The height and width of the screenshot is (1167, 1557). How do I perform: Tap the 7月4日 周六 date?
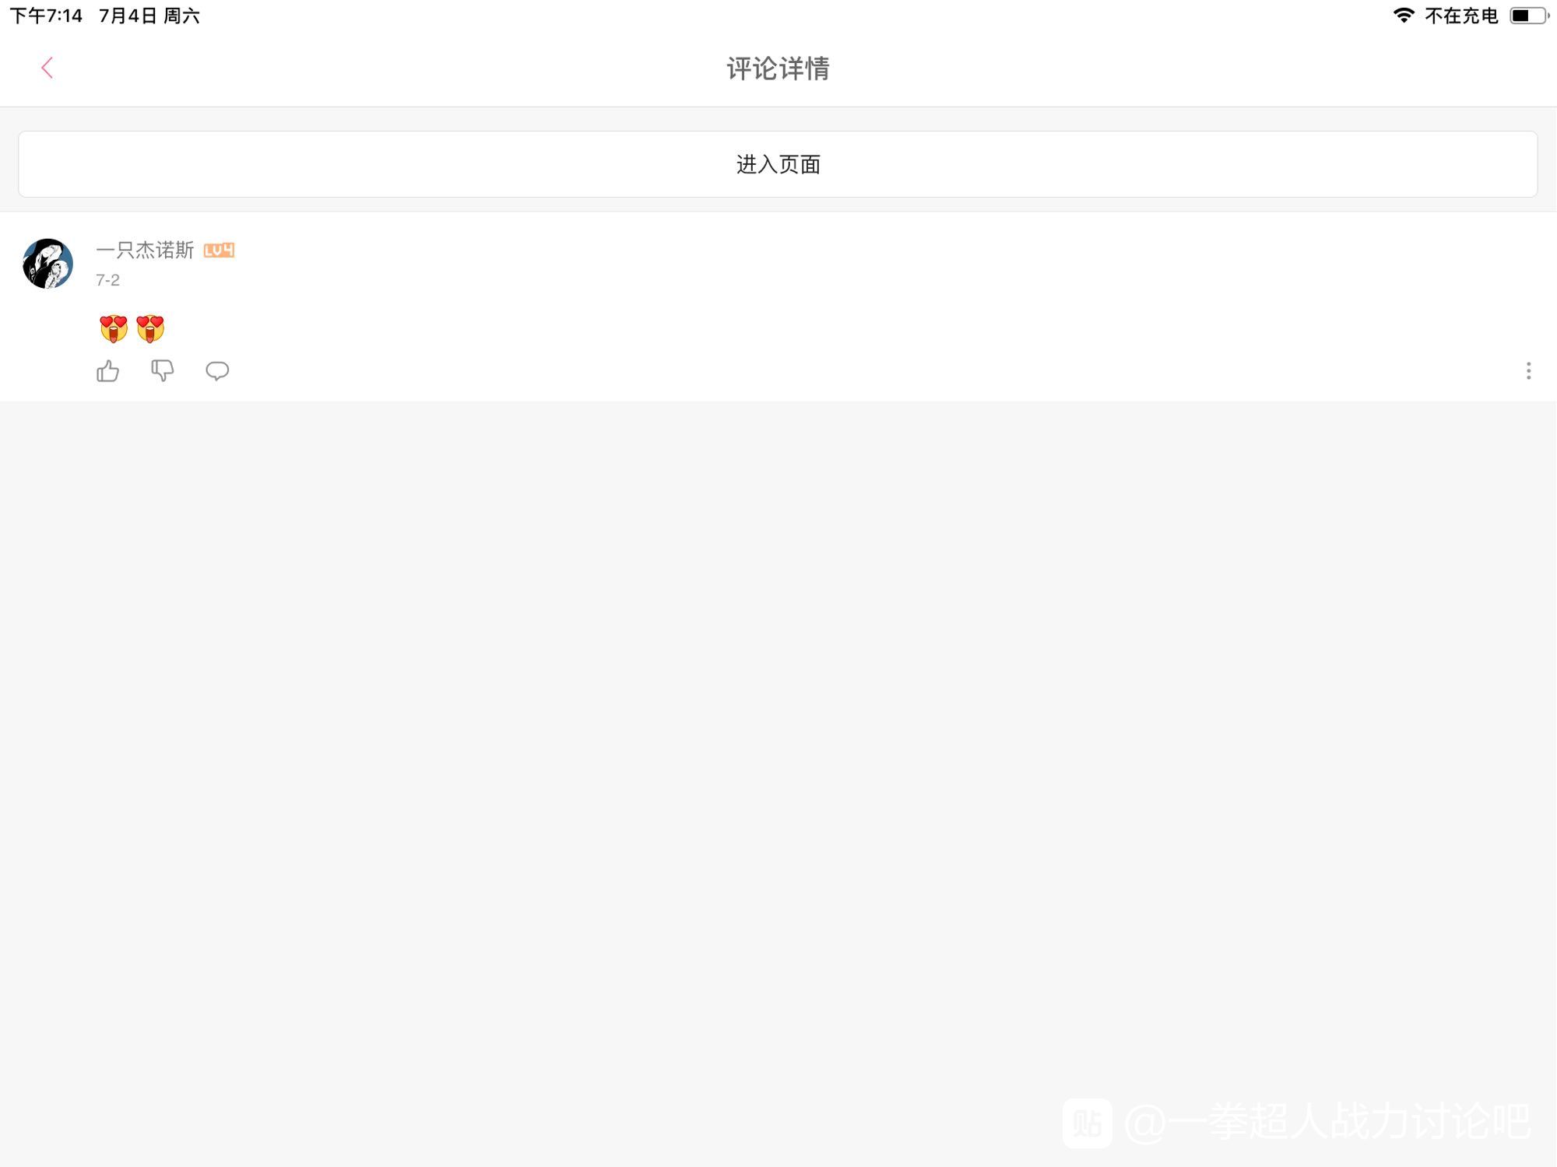(x=149, y=16)
